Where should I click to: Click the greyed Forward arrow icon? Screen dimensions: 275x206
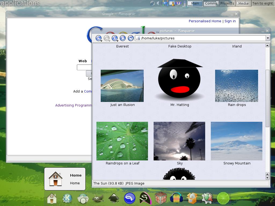pyautogui.click(x=106, y=38)
